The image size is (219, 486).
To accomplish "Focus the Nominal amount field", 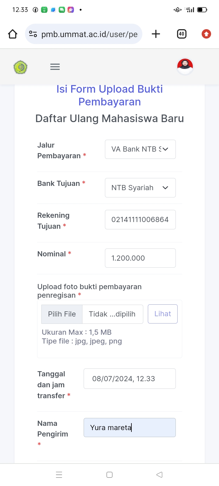I will (140, 258).
